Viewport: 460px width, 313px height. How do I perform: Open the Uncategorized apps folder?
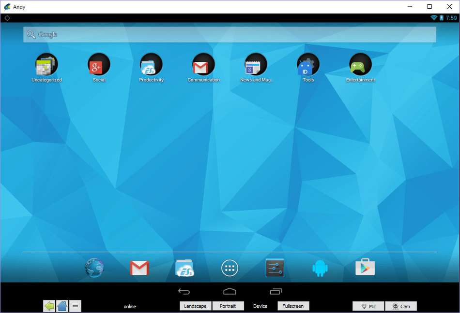(x=46, y=65)
